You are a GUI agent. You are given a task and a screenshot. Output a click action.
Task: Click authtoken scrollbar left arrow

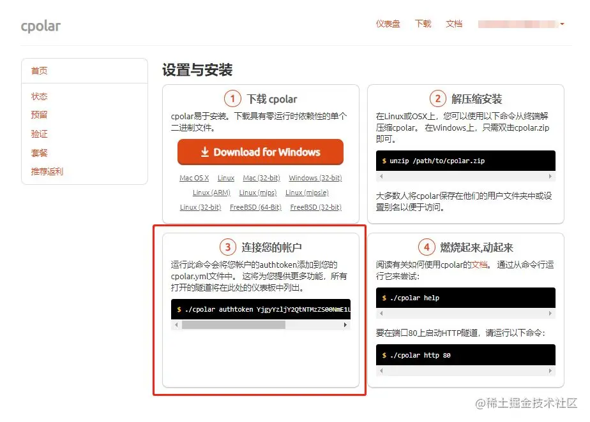coord(176,324)
